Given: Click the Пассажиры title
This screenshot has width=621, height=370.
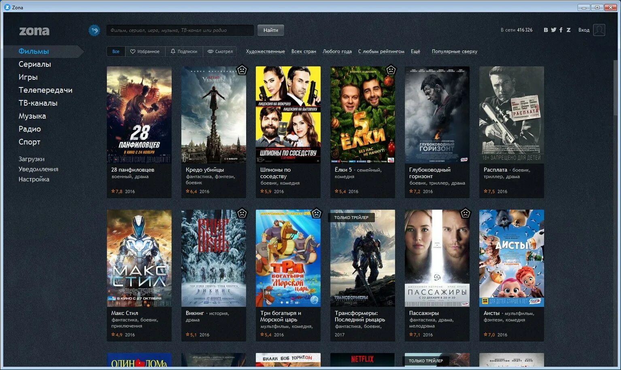Looking at the screenshot, I should (424, 313).
